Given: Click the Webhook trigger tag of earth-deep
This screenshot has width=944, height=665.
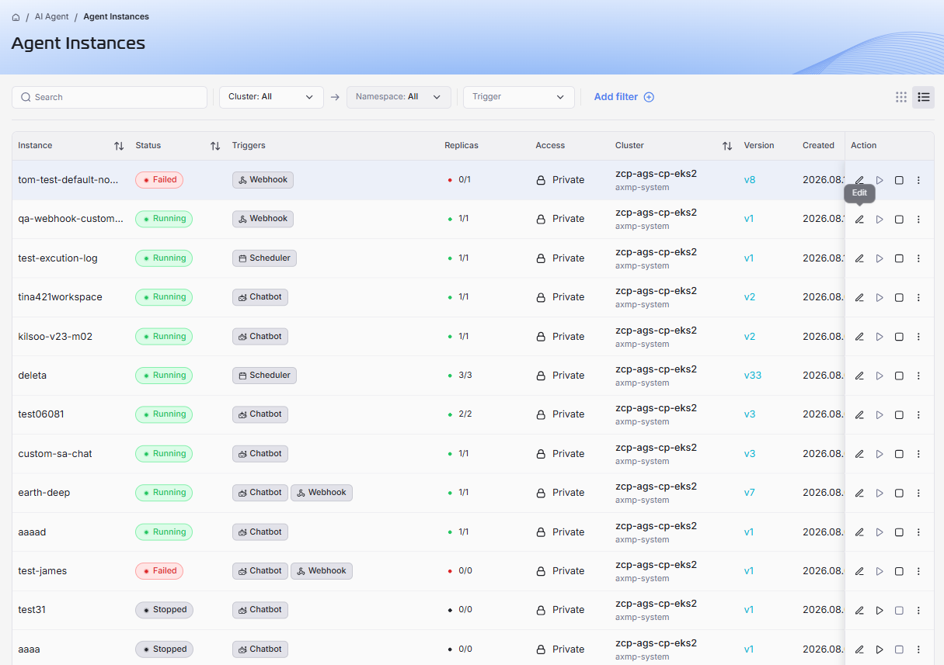Looking at the screenshot, I should point(322,493).
